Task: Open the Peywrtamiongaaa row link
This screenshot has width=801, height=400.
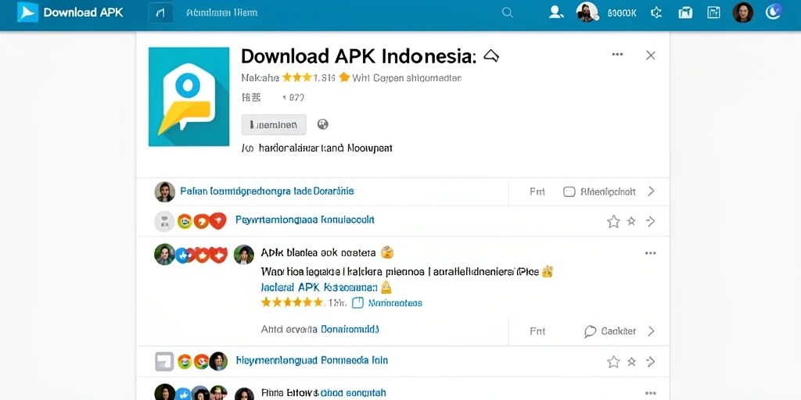Action: (305, 220)
